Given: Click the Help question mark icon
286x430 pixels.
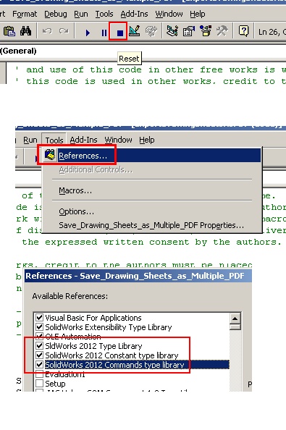Looking at the screenshot, I should point(243,31).
